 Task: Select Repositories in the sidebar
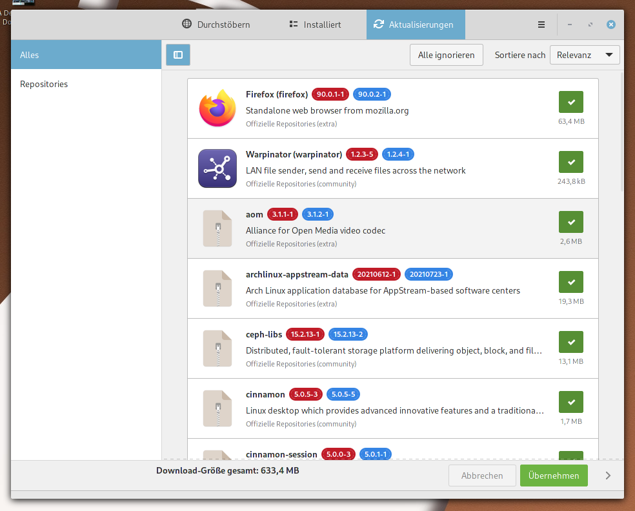click(86, 84)
